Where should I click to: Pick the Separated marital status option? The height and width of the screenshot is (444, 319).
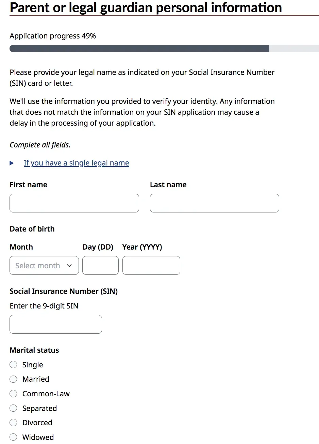(x=13, y=408)
